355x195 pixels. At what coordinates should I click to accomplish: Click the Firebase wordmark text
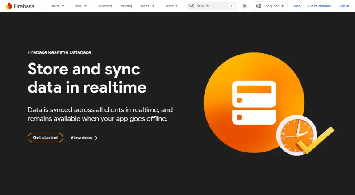(x=24, y=6)
